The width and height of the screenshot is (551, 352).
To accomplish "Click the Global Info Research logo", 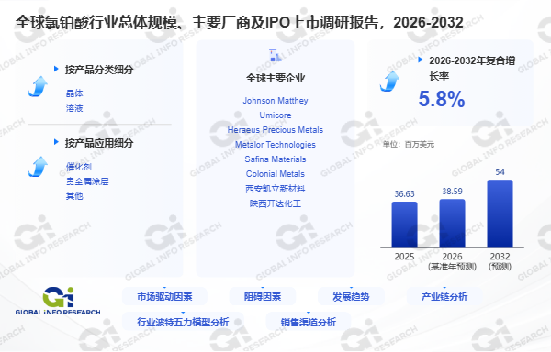I will click(58, 302).
